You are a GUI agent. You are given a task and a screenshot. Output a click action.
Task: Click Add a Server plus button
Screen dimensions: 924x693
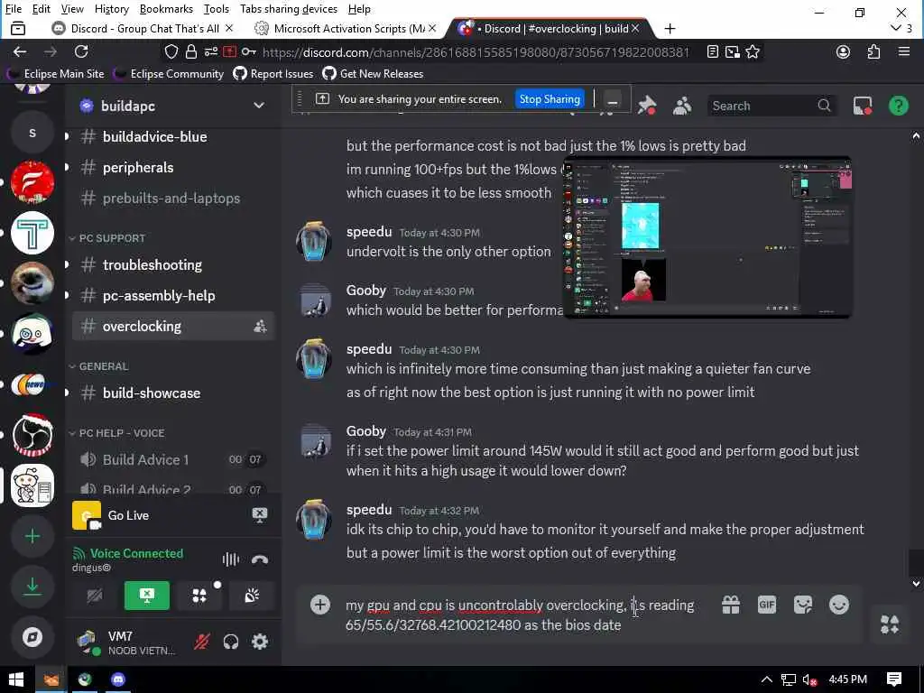point(32,536)
